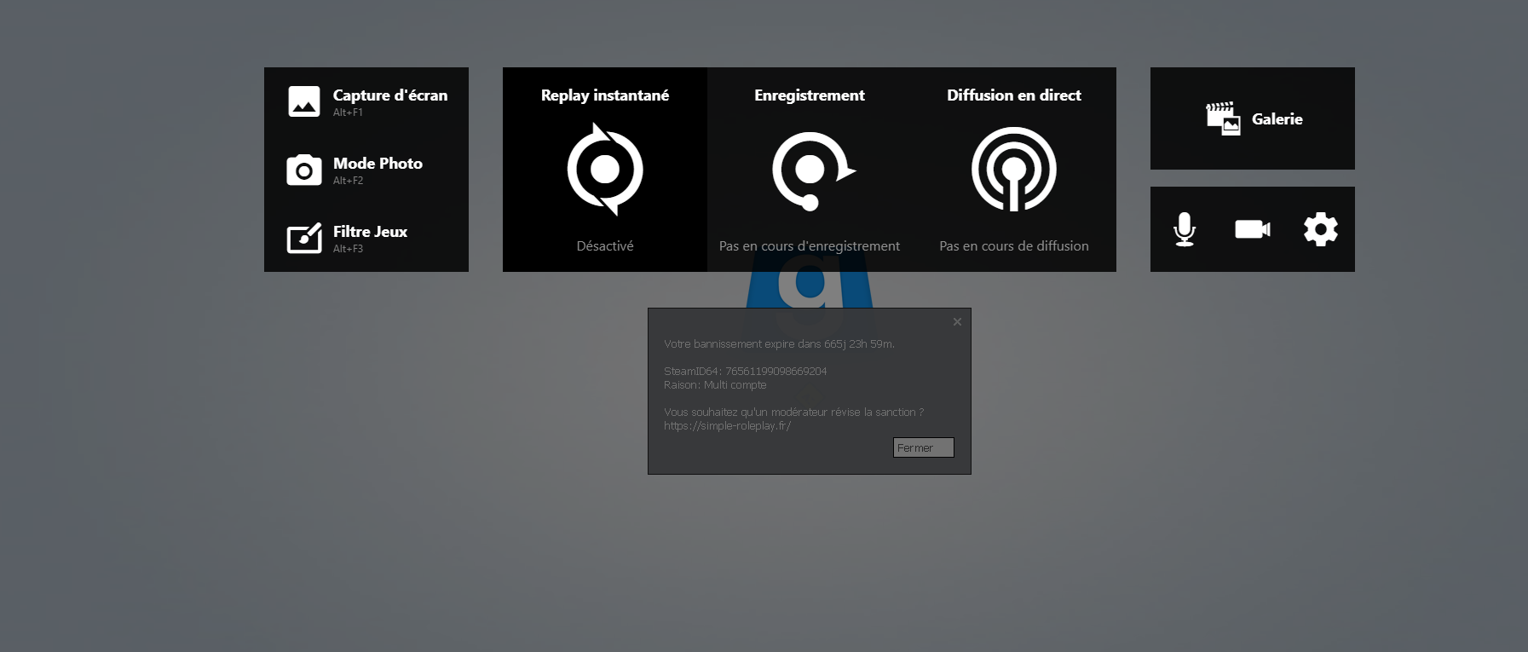Select the Capture d'écran label
The height and width of the screenshot is (652, 1528).
tap(390, 95)
